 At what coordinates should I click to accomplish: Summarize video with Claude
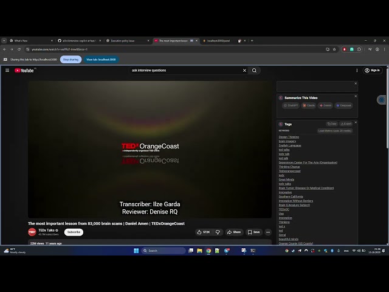(309, 105)
